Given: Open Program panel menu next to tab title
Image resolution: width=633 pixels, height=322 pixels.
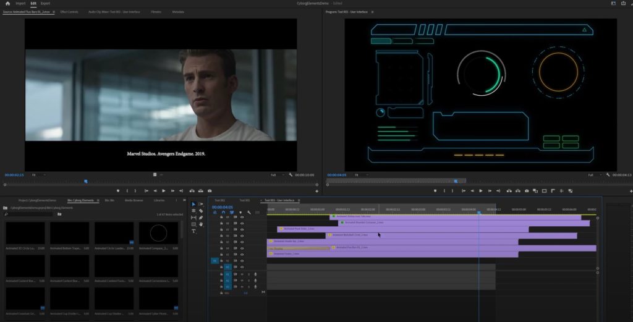Looking at the screenshot, I should coord(372,12).
